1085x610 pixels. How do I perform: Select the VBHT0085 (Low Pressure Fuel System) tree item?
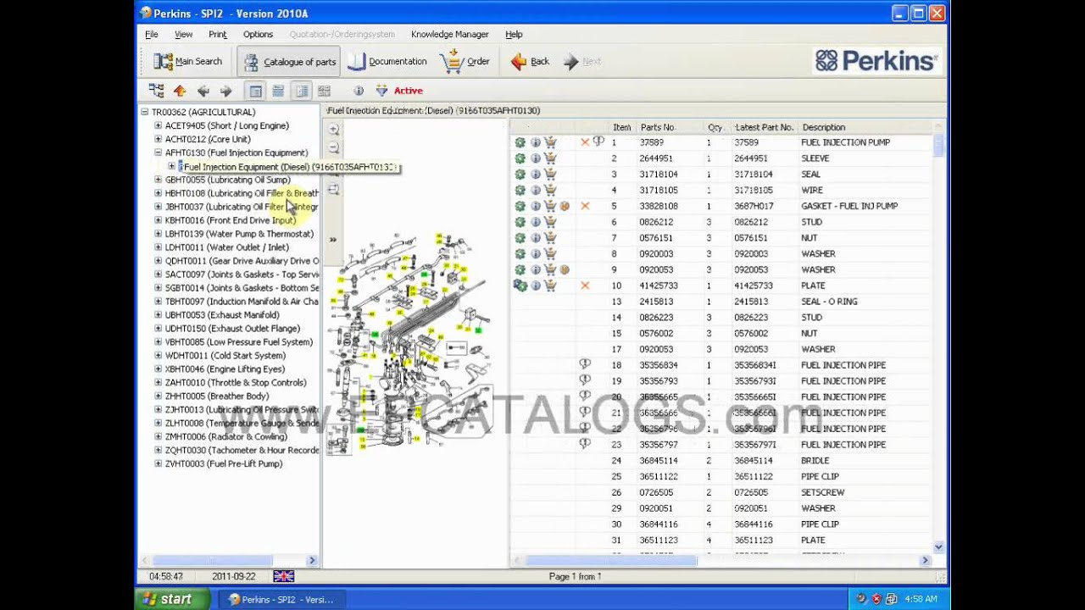239,342
